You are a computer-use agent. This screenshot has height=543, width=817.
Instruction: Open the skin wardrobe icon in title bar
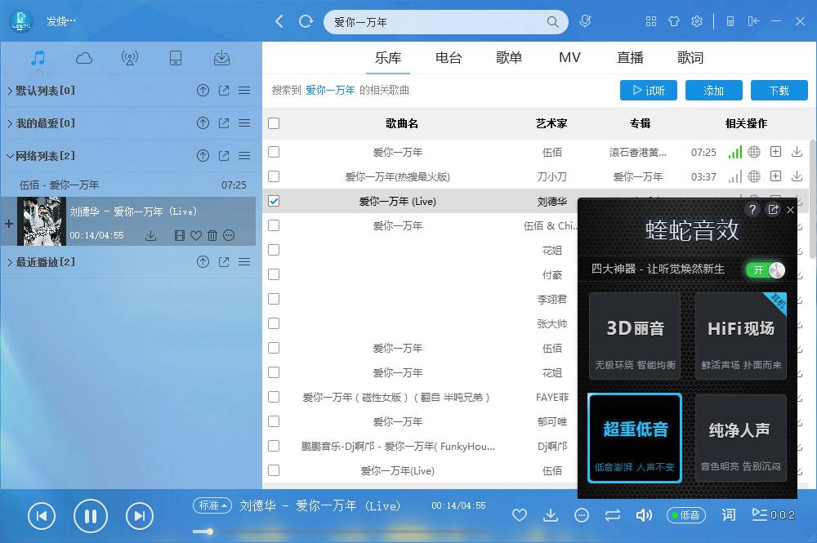click(x=673, y=22)
